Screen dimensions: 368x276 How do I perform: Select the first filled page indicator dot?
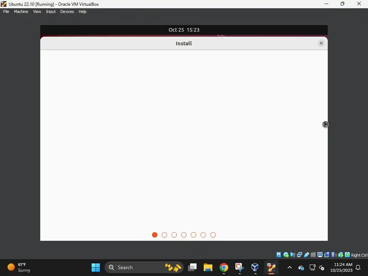click(x=155, y=235)
